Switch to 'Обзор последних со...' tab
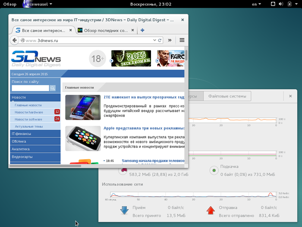Screen dimensions: 302x227 point(106,30)
